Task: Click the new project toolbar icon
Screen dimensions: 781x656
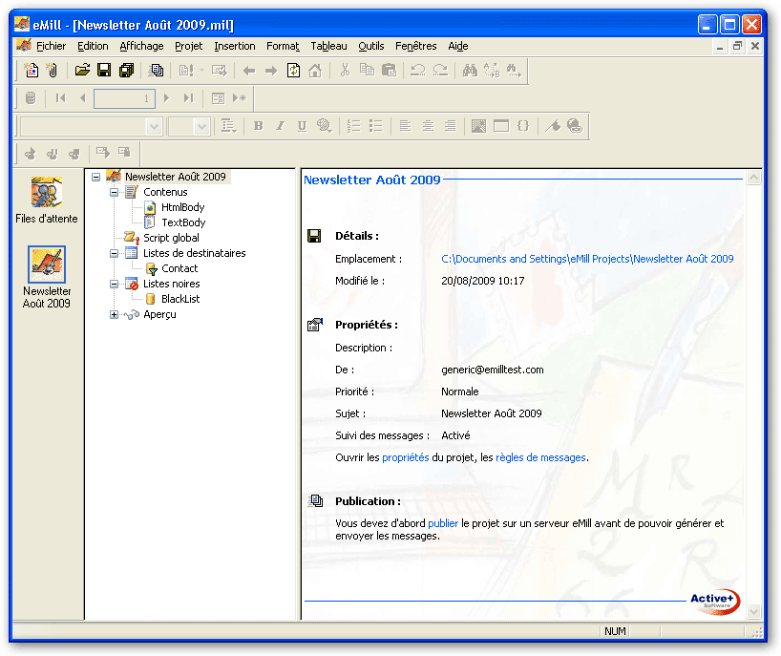Action: [32, 71]
